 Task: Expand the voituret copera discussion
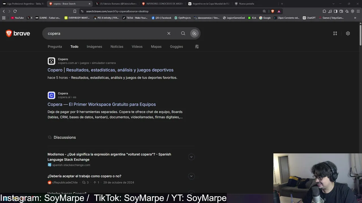coord(191,157)
